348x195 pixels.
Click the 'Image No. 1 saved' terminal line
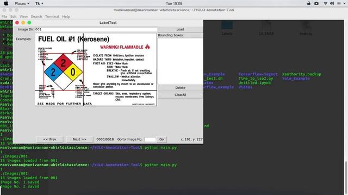click(x=20, y=182)
